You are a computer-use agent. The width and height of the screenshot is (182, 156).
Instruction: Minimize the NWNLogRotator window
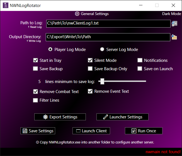pyautogui.click(x=141, y=5)
